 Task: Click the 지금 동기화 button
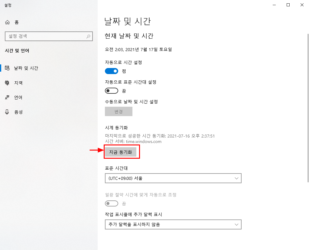coord(121,152)
